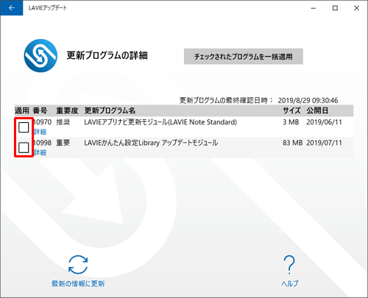Click the 重要 importance label

[x=63, y=143]
